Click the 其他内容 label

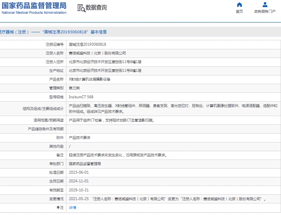coord(57,146)
